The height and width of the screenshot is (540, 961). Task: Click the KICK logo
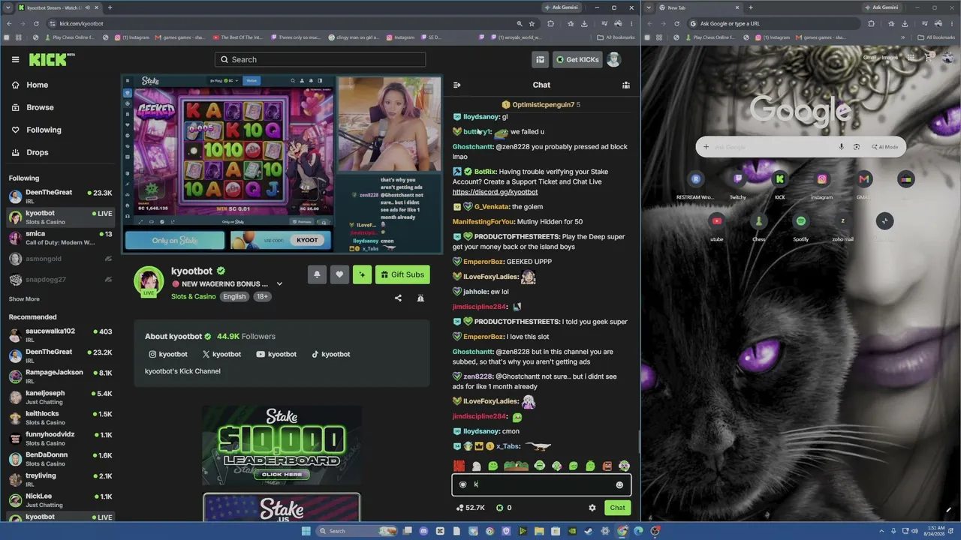[48, 59]
